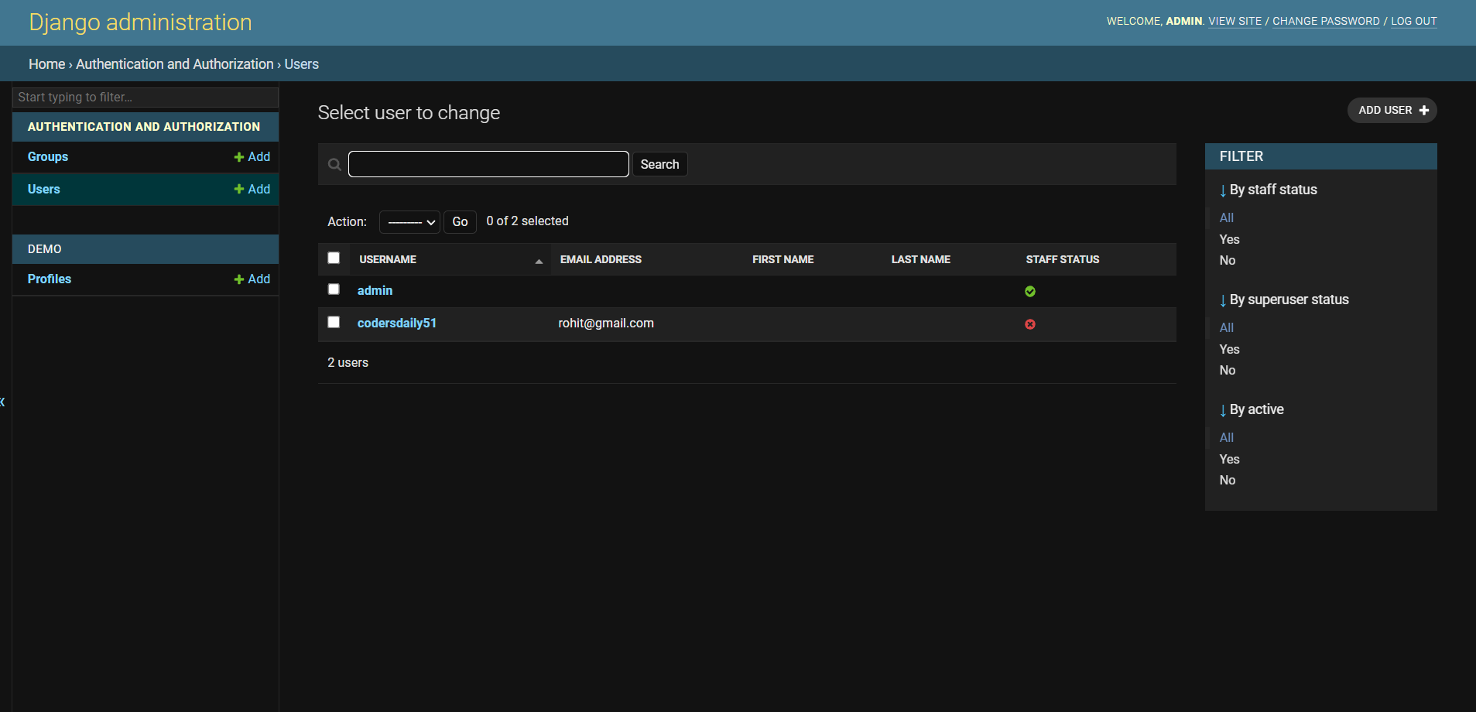The width and height of the screenshot is (1476, 712).
Task: Click the green plus icon beside Groups
Action: 239,157
